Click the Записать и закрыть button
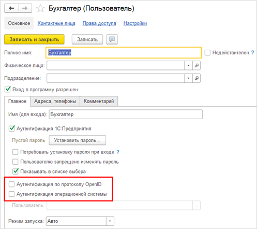Image resolution: width=257 pixels, height=229 pixels. pyautogui.click(x=34, y=39)
